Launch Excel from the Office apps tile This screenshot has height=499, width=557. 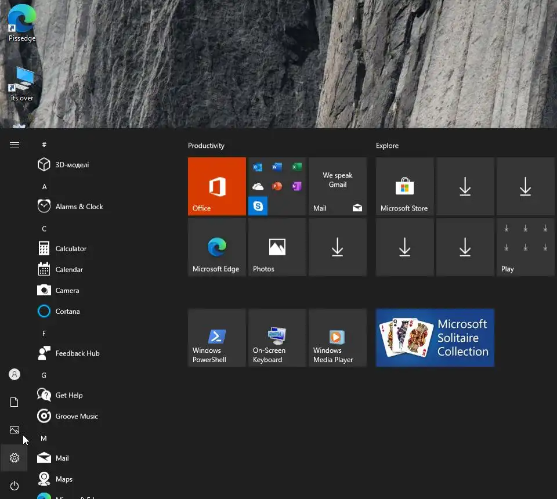pyautogui.click(x=296, y=167)
